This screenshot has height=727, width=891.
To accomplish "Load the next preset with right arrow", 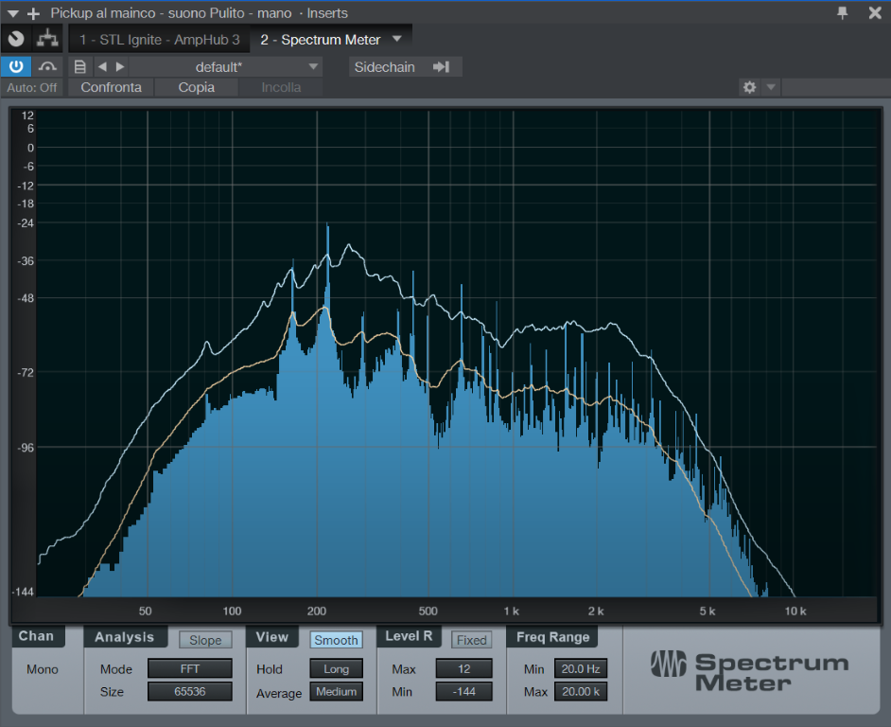I will pos(119,66).
